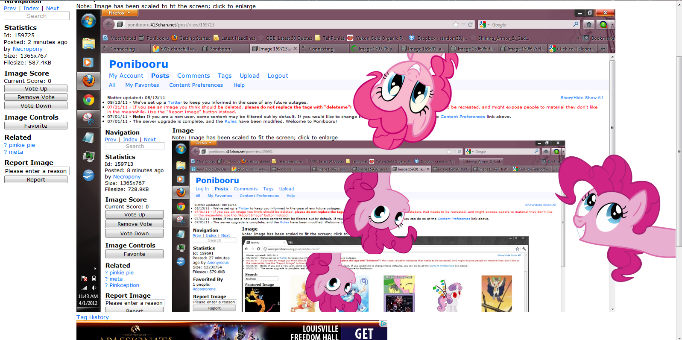Screen dimensions: 682x340
Task: Switch to the 5905 churchill tab
Action: (x=175, y=49)
